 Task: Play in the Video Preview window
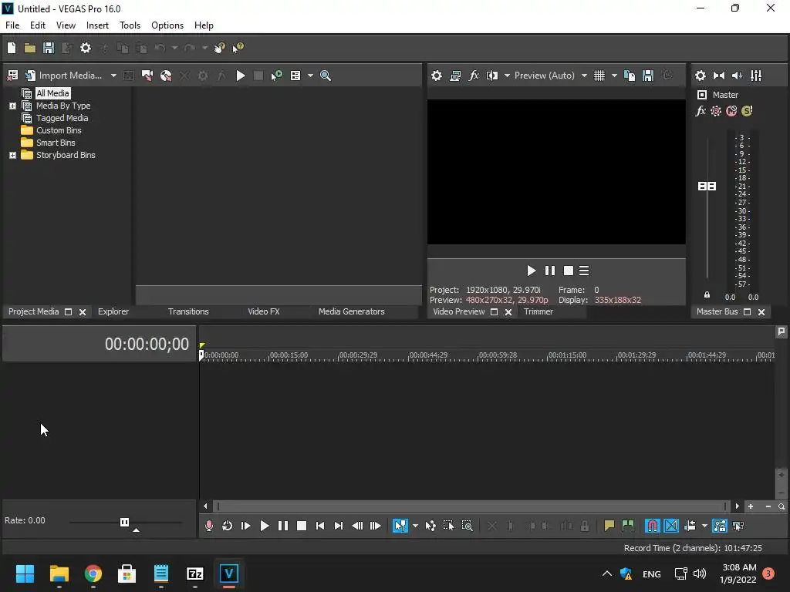click(531, 271)
